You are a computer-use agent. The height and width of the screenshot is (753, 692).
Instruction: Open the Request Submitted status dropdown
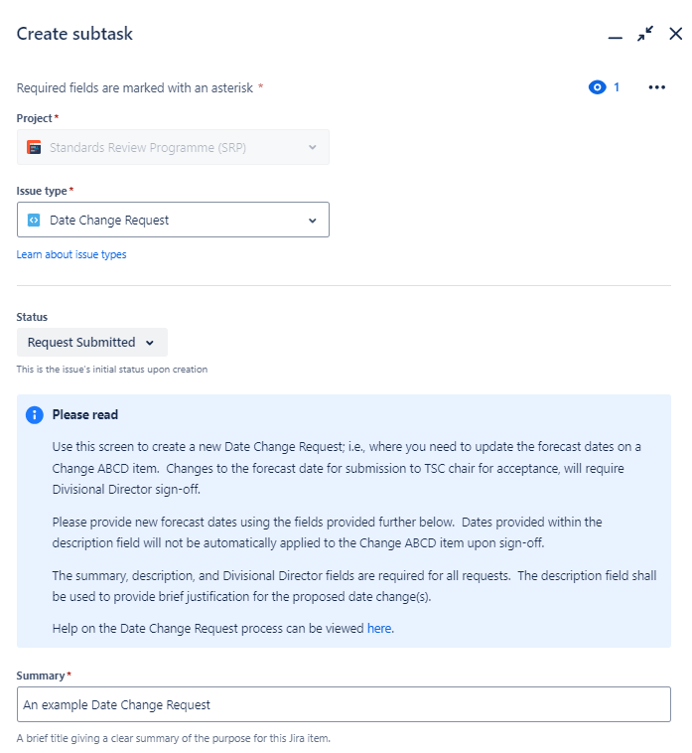pos(91,343)
